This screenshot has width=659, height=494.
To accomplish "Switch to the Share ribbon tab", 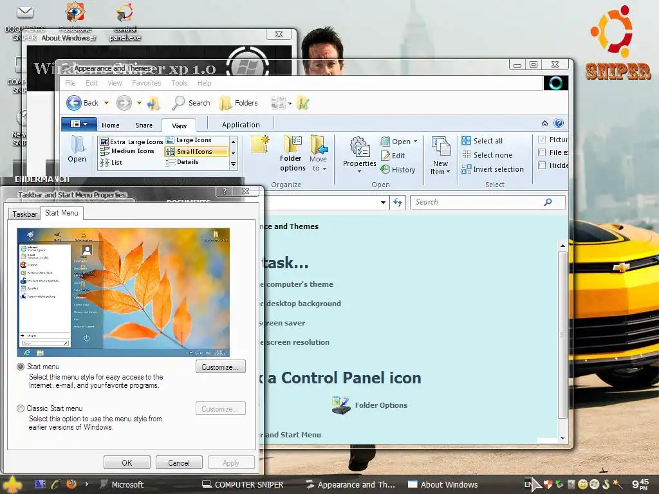I will click(144, 125).
